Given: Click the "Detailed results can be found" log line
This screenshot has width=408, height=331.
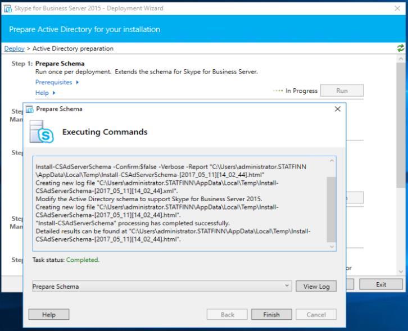Looking at the screenshot, I should 173,235.
